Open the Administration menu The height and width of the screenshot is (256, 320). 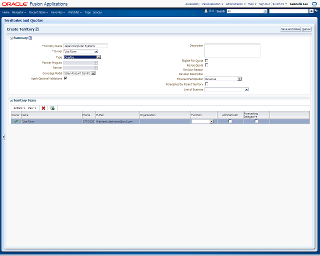235,4
